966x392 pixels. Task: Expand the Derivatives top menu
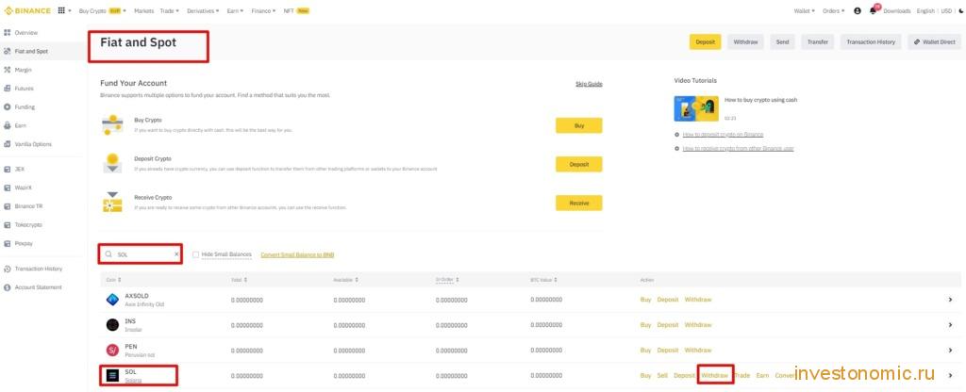[x=204, y=11]
